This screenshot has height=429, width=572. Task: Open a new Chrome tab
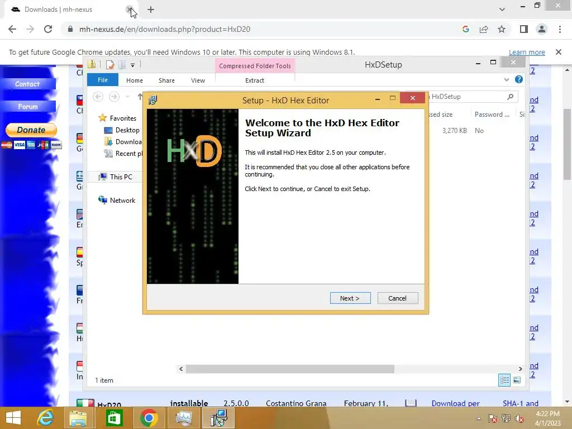pos(151,9)
